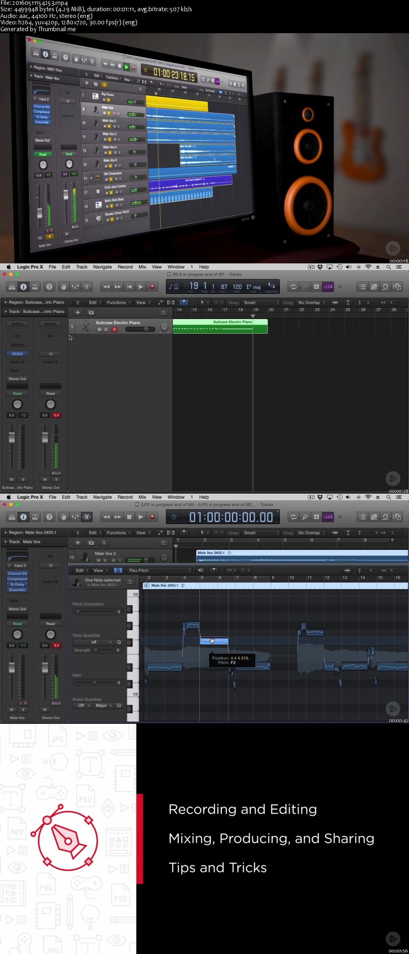The height and width of the screenshot is (954, 409).
Task: Open Navigate menu above the Male Vox window
Action: [x=102, y=497]
